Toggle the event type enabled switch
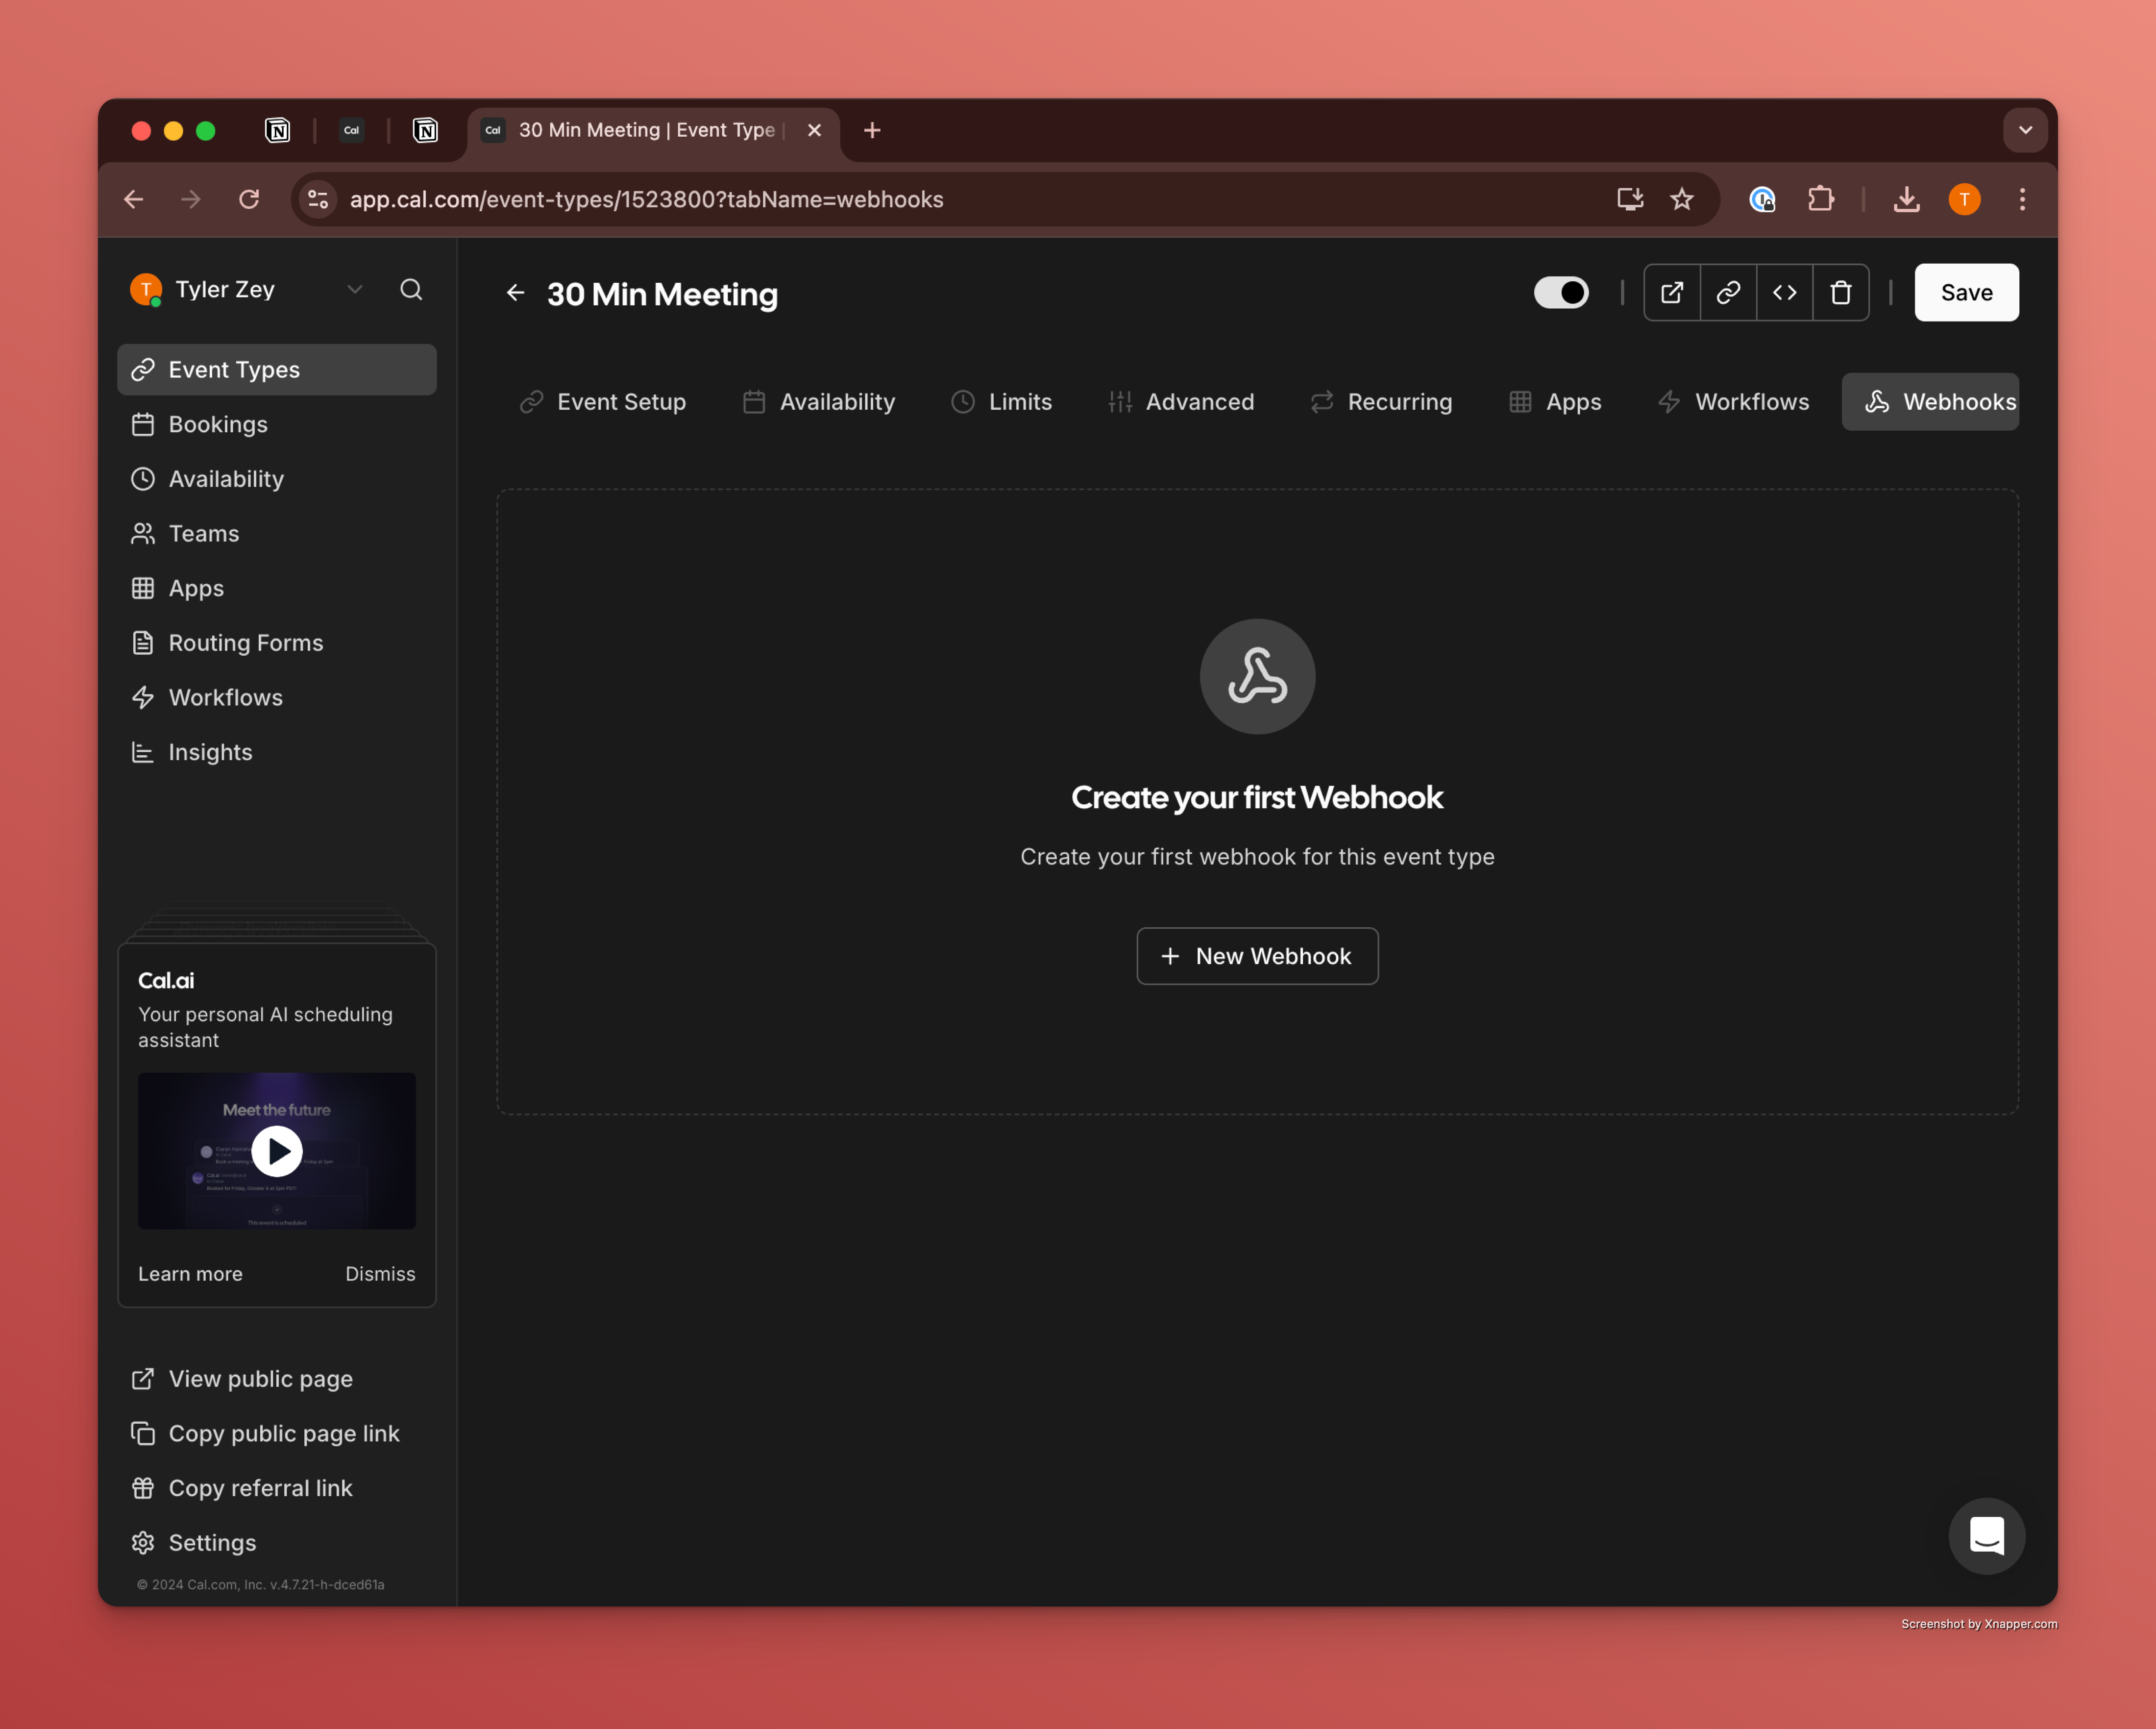Screen dimensions: 2156x1729 [x=1561, y=292]
